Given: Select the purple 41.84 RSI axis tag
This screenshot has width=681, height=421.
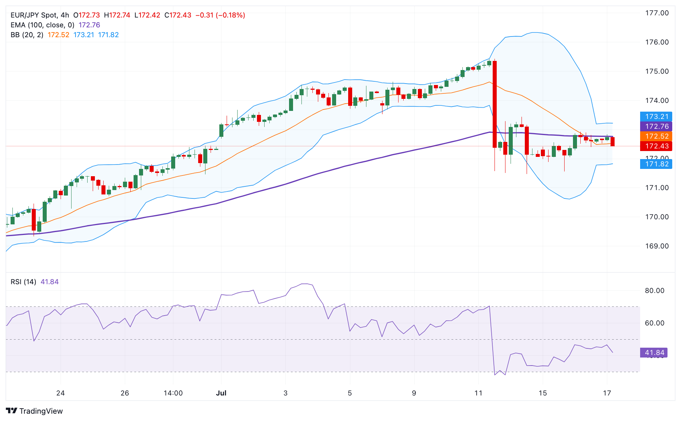Looking at the screenshot, I should [654, 352].
